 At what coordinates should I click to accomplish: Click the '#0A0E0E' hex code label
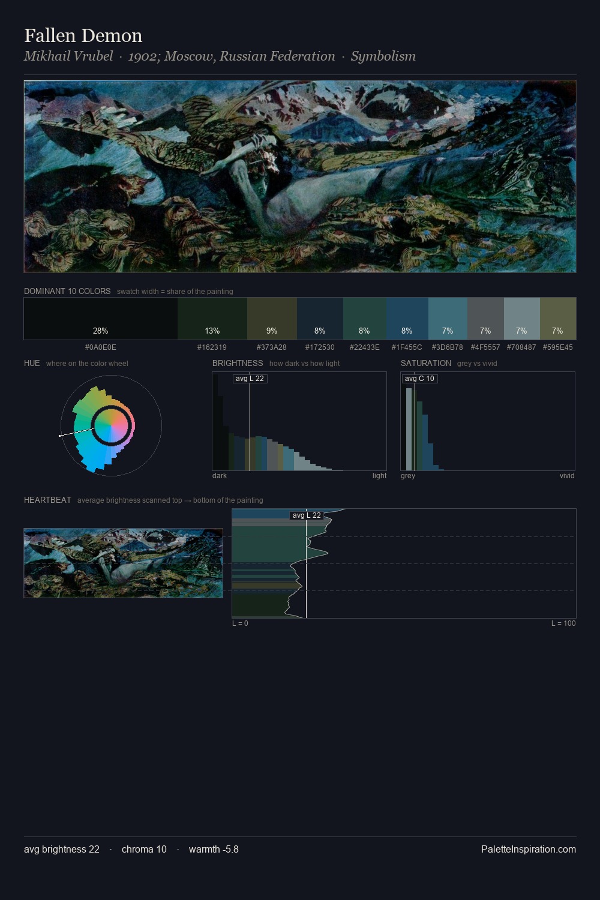pyautogui.click(x=101, y=347)
